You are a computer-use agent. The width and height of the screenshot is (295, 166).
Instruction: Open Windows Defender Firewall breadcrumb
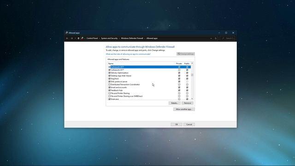(132, 38)
